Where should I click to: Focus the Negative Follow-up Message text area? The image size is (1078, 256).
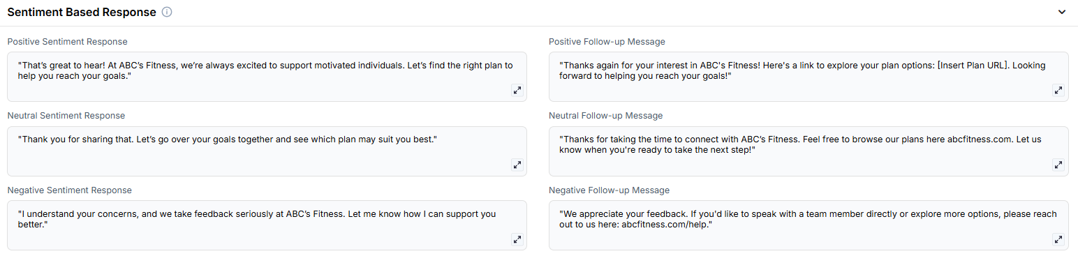(x=808, y=225)
